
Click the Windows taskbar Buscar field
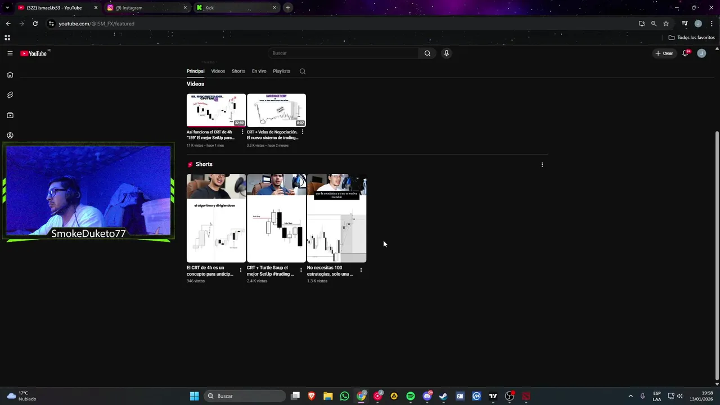coord(244,396)
